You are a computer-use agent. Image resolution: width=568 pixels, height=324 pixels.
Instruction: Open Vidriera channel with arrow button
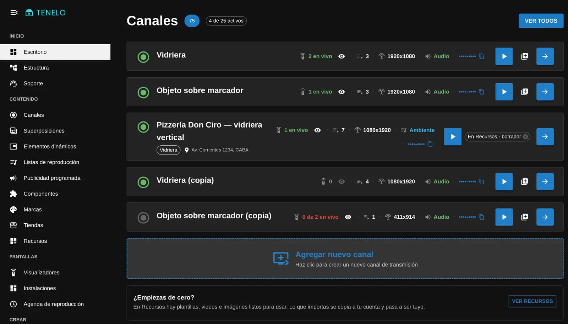[x=545, y=56]
